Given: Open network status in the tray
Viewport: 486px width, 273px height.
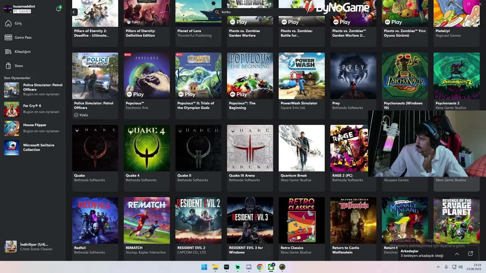Looking at the screenshot, I should pyautogui.click(x=454, y=267).
